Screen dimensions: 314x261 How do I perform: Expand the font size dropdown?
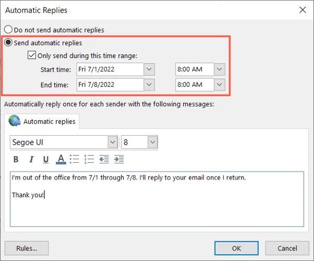[153, 142]
